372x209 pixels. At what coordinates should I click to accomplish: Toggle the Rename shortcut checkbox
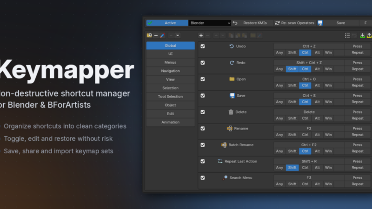tap(203, 128)
